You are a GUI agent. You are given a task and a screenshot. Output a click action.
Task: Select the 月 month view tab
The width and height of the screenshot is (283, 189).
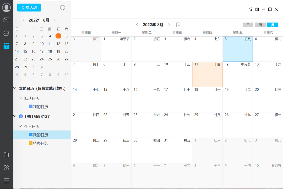(273, 25)
